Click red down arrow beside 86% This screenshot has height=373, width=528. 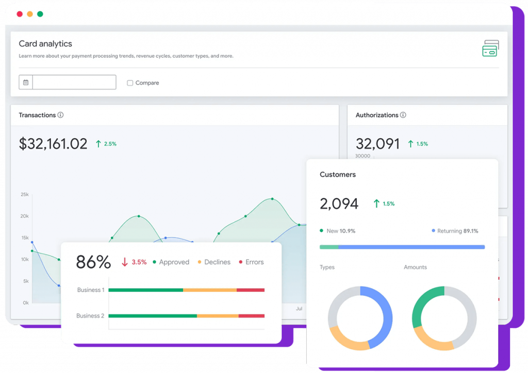point(124,262)
